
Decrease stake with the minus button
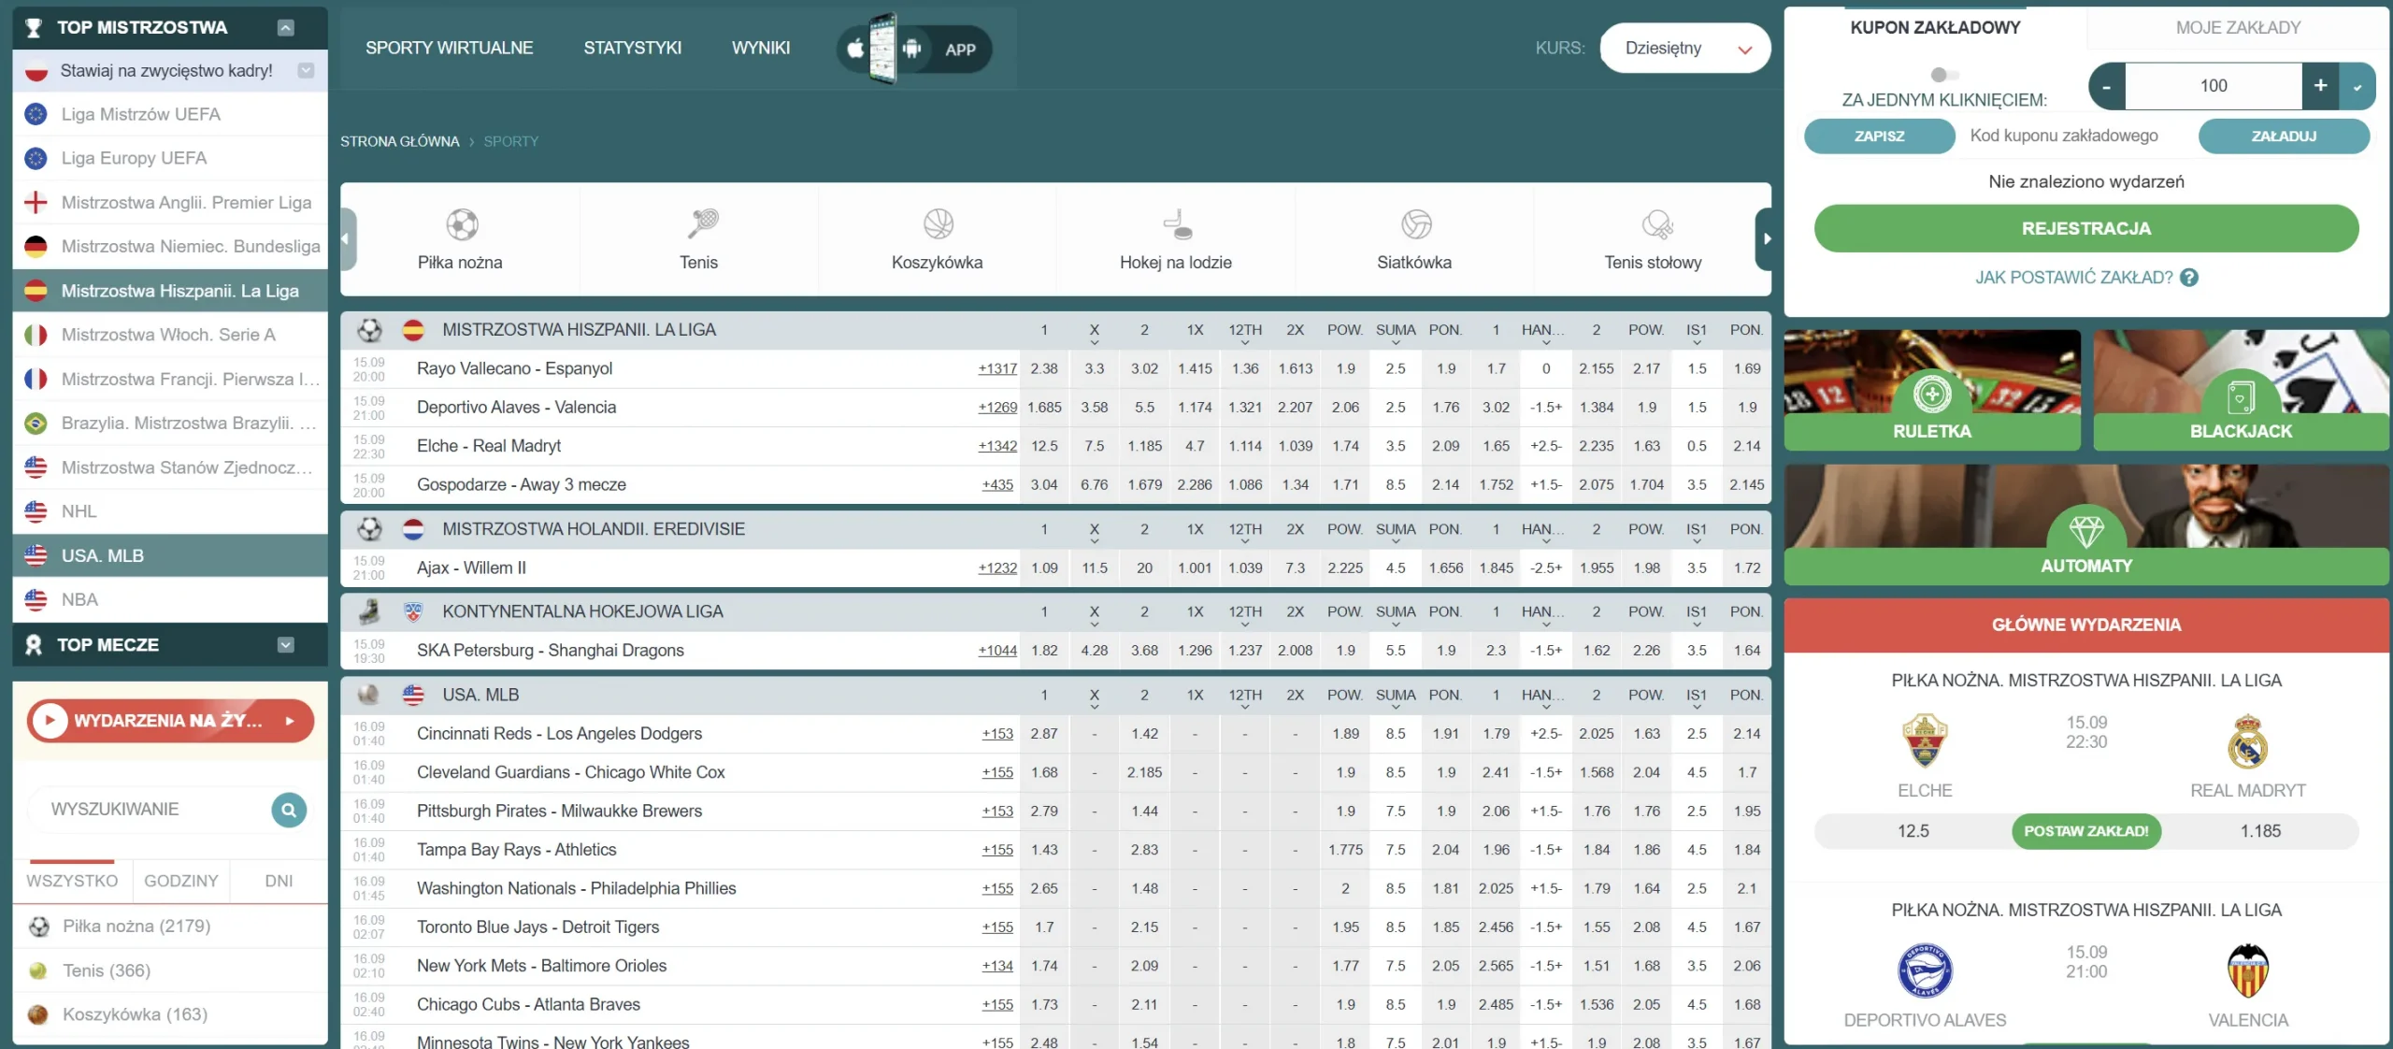coord(2107,86)
